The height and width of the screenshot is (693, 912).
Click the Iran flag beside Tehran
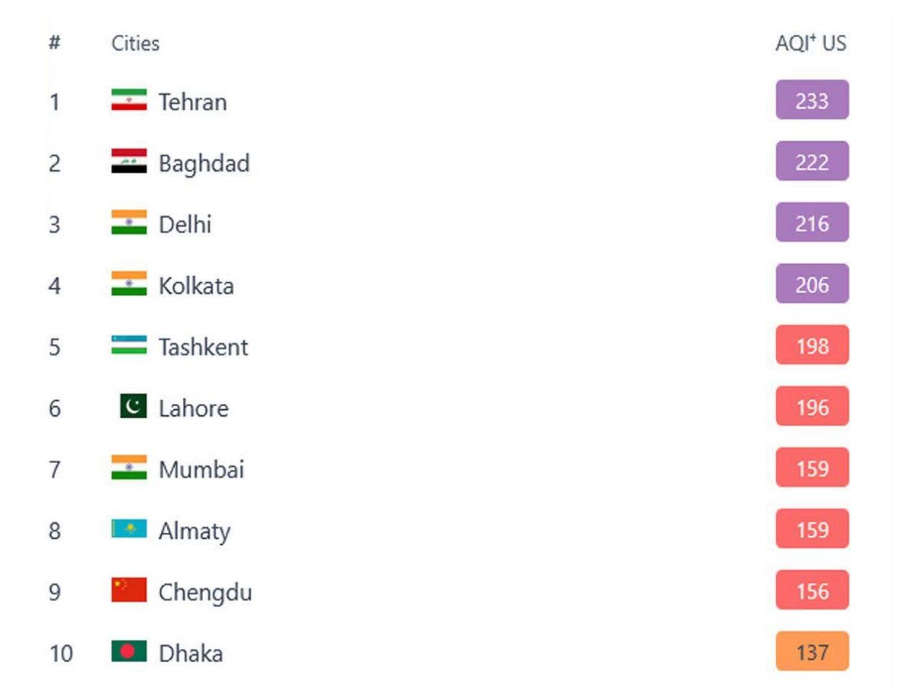point(128,100)
